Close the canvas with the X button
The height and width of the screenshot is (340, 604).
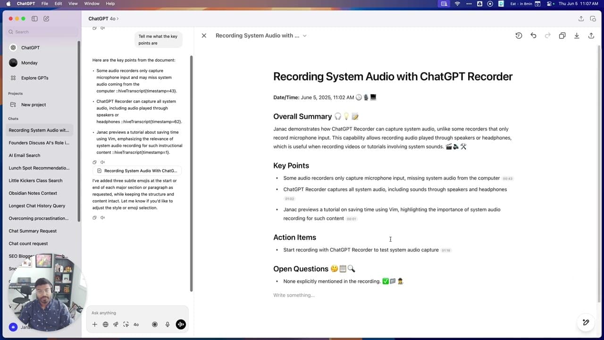coord(204,35)
